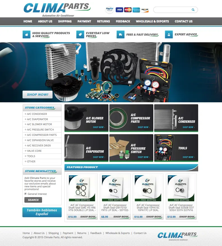
Task: Open Returns in the navigation bar
Action: pos(103,21)
